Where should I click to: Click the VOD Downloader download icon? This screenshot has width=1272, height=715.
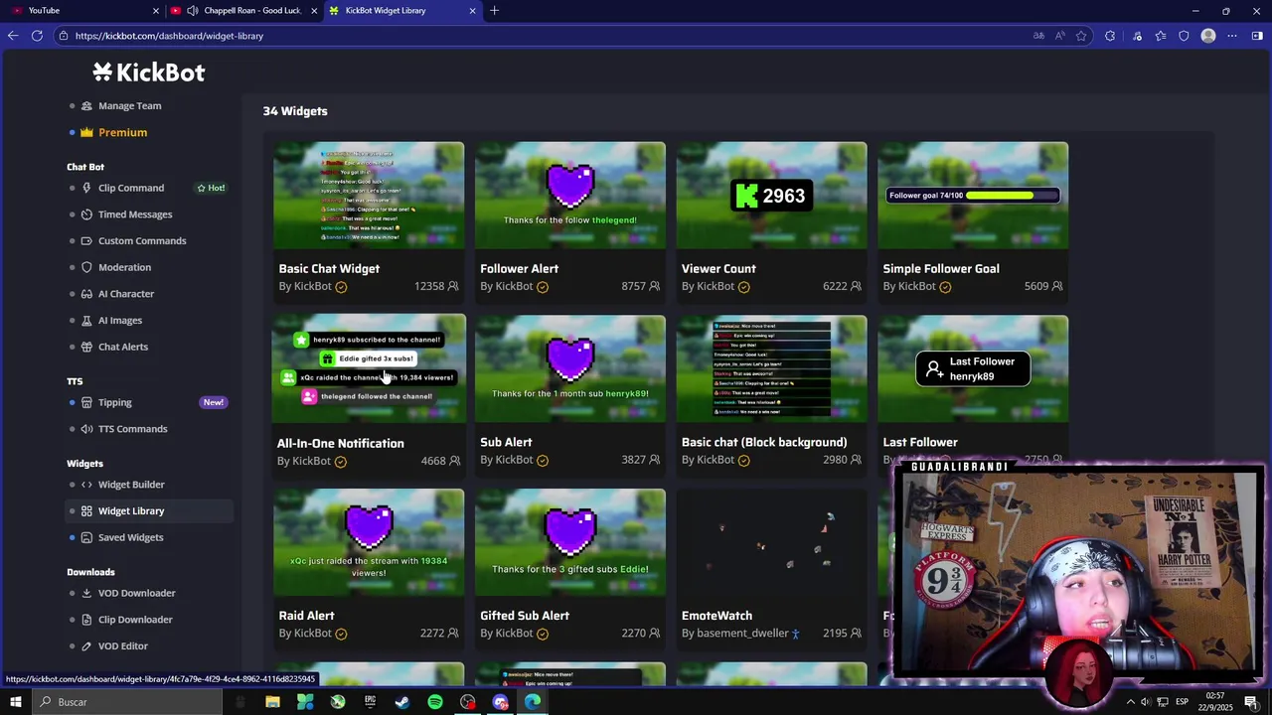[x=86, y=593]
